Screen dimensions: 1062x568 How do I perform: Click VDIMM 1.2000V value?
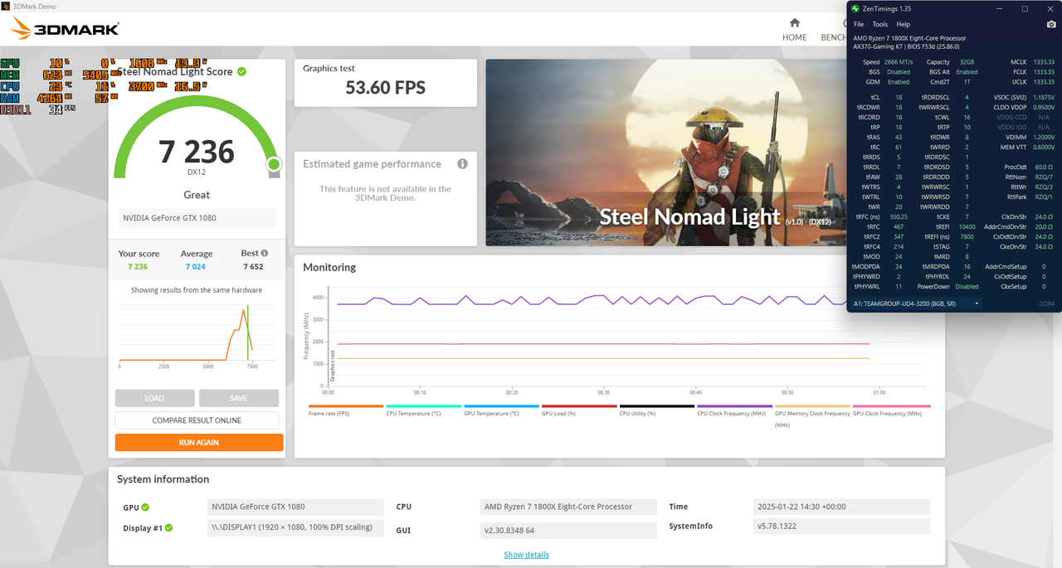[x=1042, y=137]
